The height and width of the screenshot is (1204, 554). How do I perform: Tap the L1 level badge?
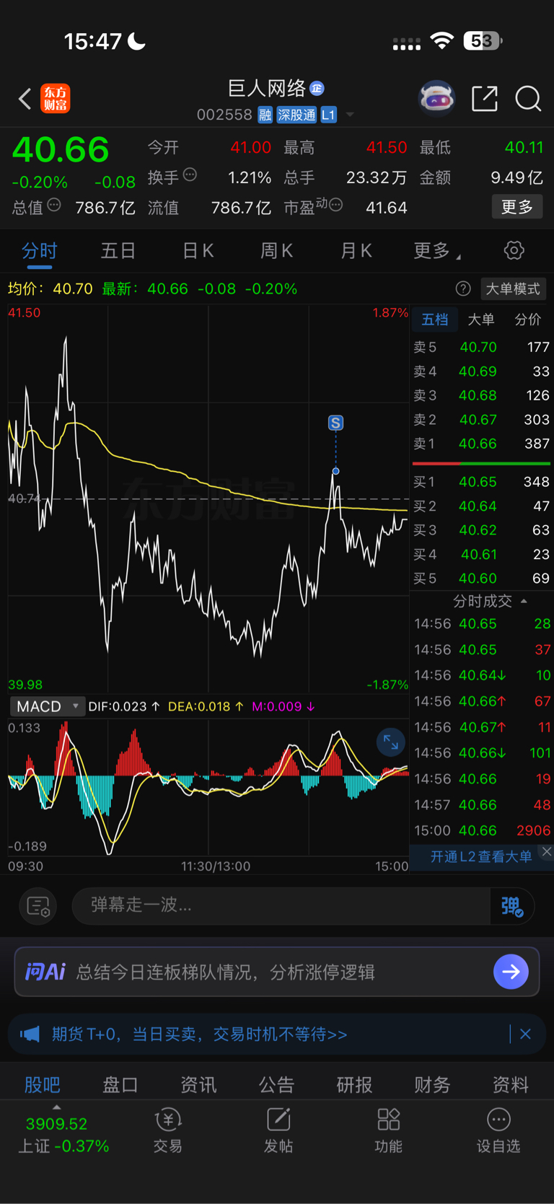(x=328, y=115)
